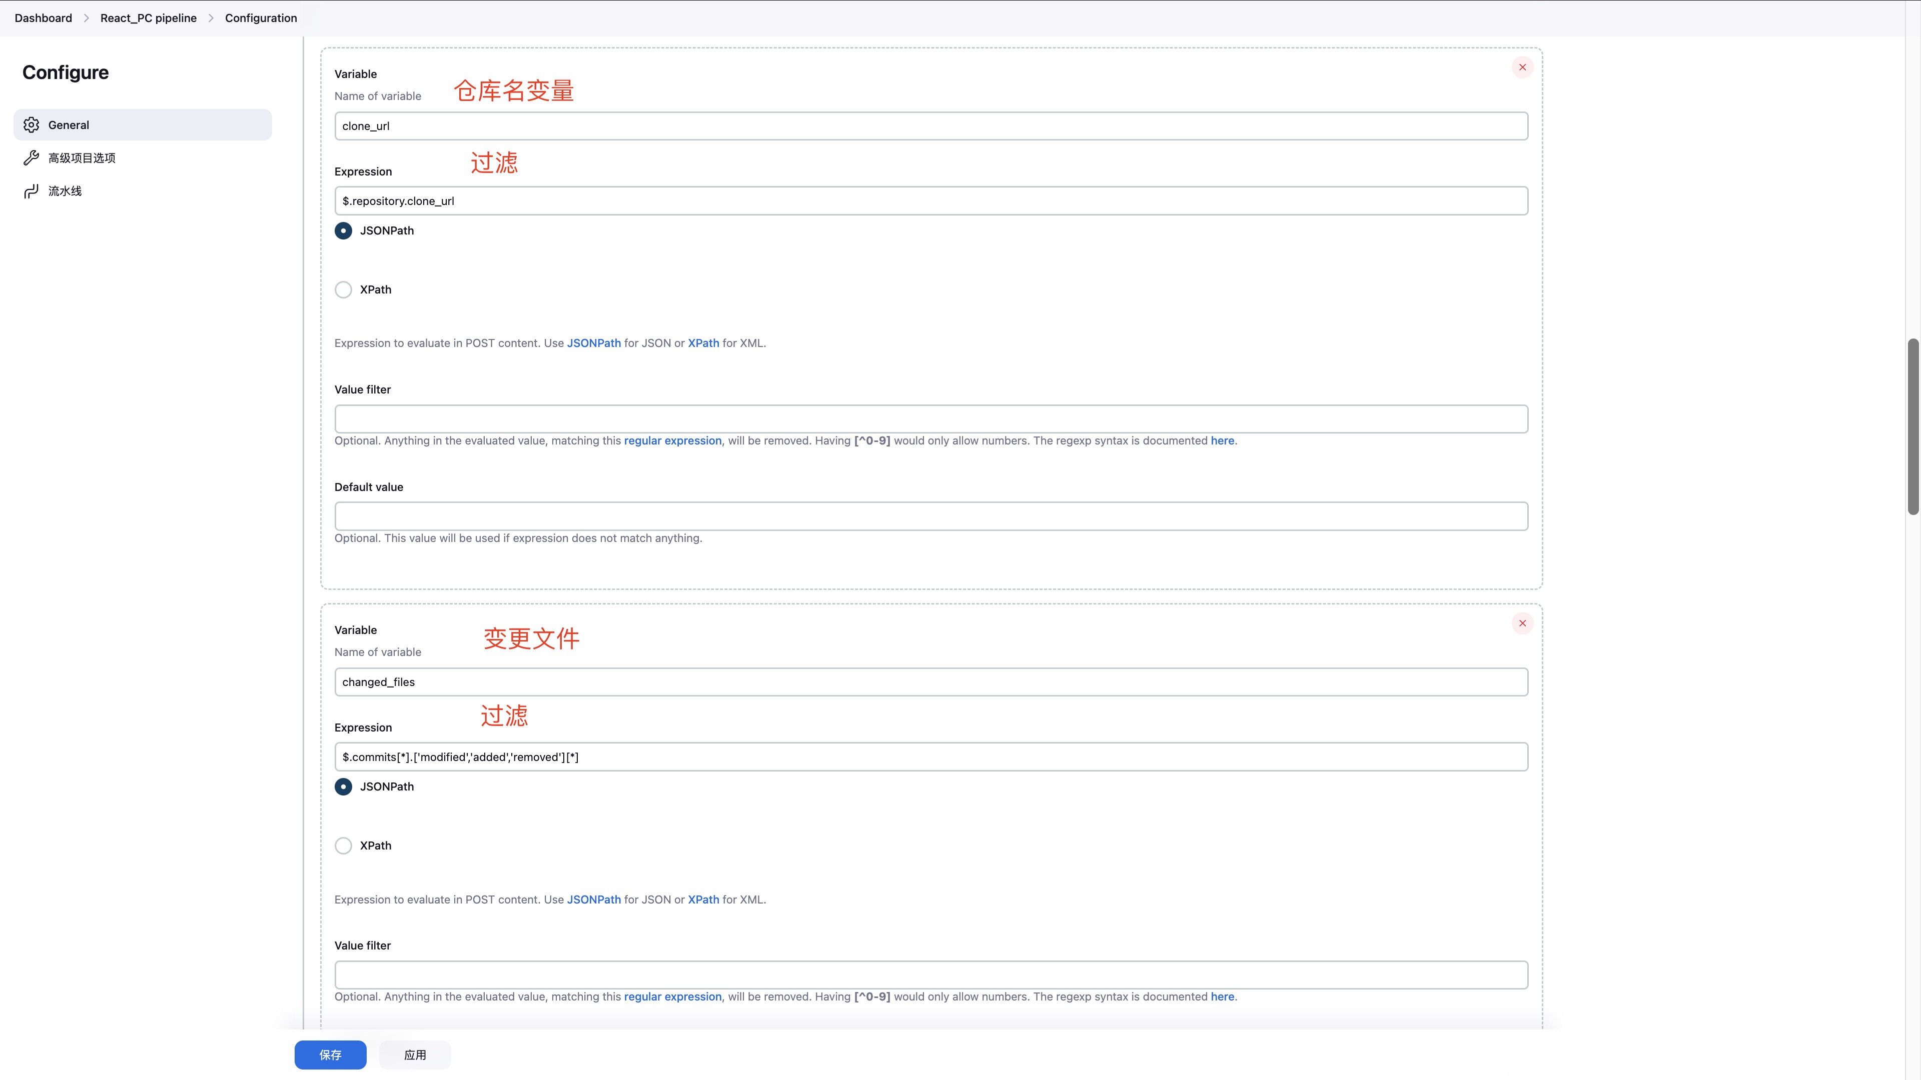Viewport: 1921px width, 1080px height.
Task: Click the General gear icon in sidebar
Action: click(32, 124)
